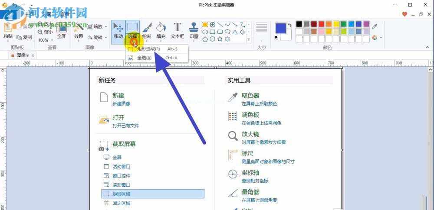This screenshot has width=434, height=210.
Task: Pick the curved arrow shape
Action: (242, 25)
